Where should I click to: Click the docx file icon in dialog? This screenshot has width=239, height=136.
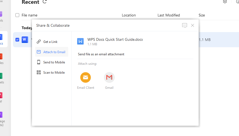tap(80, 41)
